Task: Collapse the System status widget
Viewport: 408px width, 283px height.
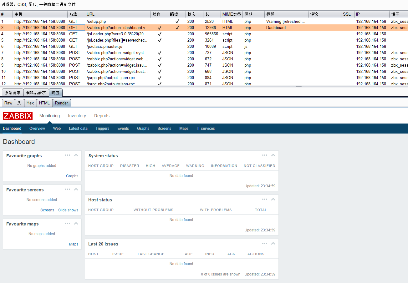Action: click(273, 155)
